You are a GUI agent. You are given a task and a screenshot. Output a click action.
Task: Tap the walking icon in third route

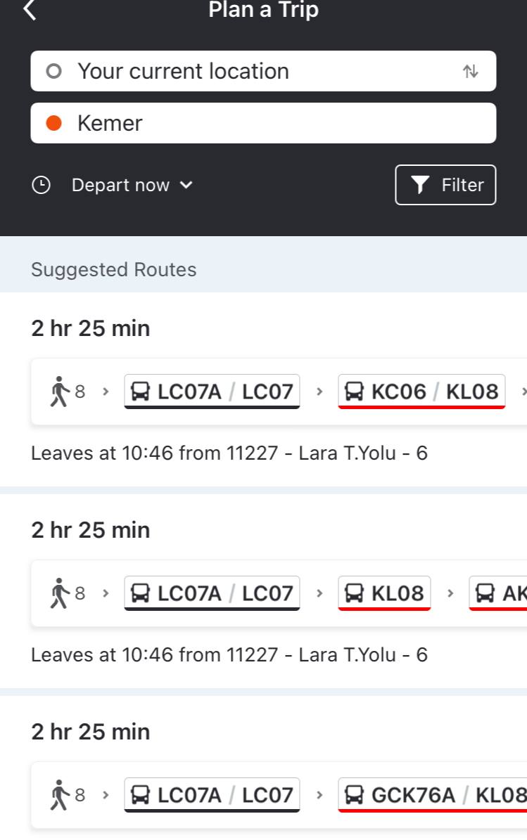[60, 795]
